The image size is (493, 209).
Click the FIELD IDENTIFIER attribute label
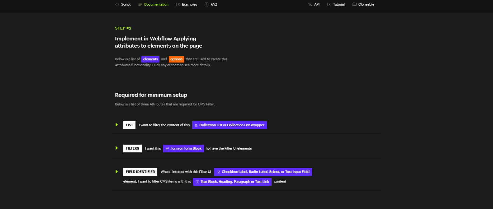pos(140,172)
